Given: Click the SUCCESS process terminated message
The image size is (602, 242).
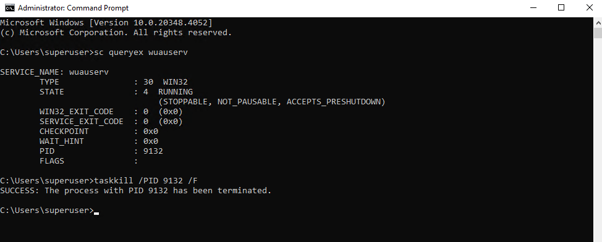Looking at the screenshot, I should [136, 191].
